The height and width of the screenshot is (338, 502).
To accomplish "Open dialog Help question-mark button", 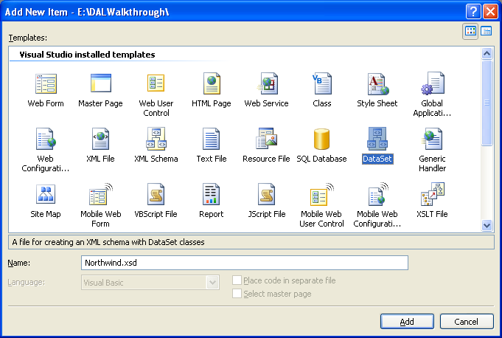I will click(x=473, y=12).
